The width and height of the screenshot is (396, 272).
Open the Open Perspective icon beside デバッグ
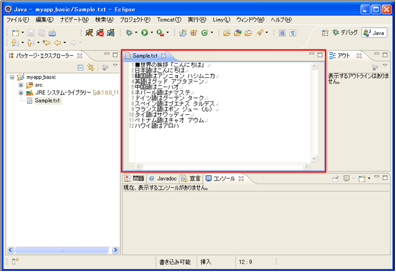pyautogui.click(x=325, y=33)
